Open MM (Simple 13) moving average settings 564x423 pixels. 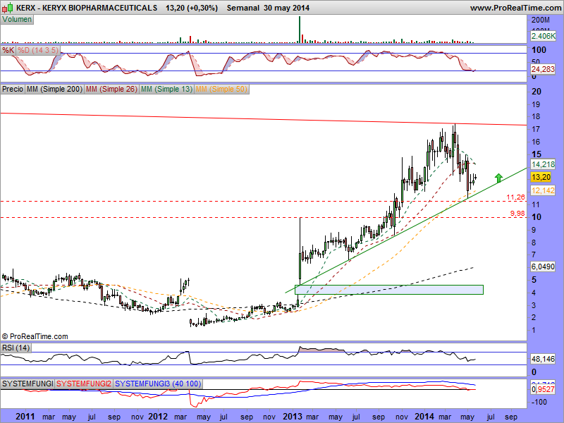pos(166,89)
